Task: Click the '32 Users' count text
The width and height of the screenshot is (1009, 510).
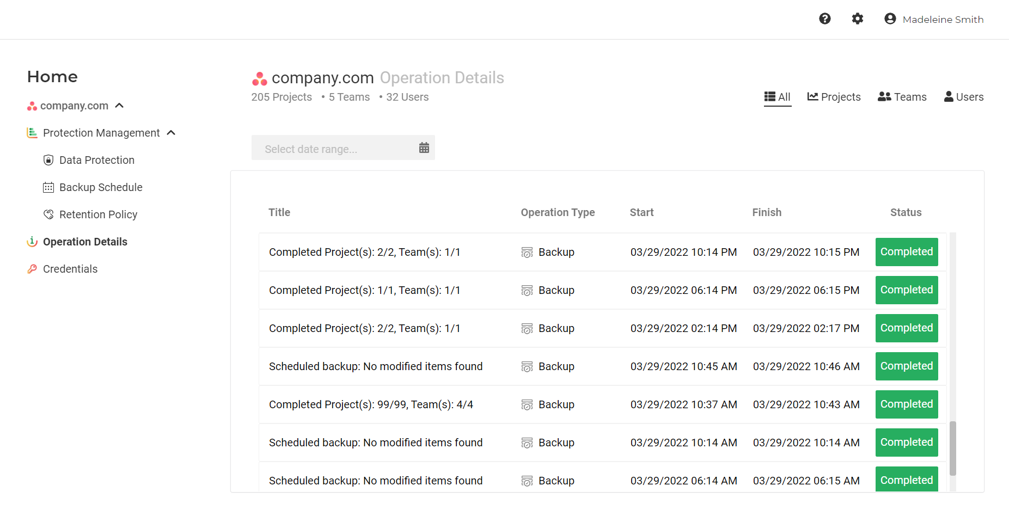Action: click(x=407, y=97)
